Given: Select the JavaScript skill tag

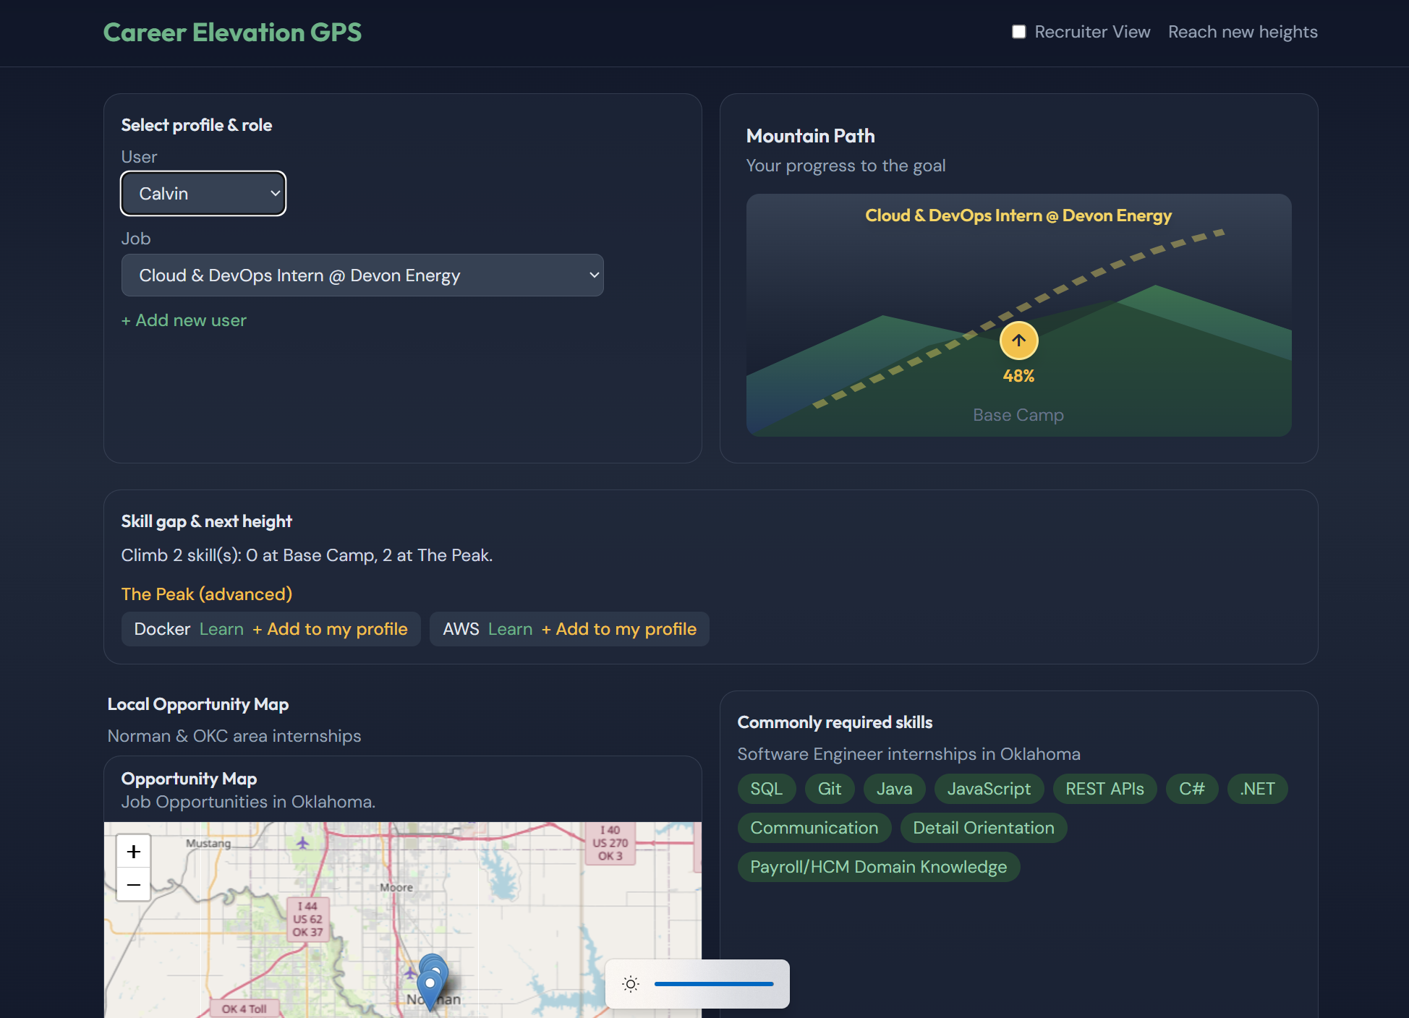Looking at the screenshot, I should coord(989,789).
